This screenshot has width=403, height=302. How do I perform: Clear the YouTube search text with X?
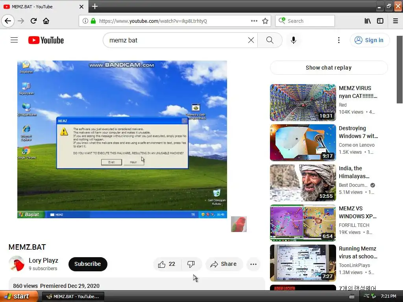point(251,40)
